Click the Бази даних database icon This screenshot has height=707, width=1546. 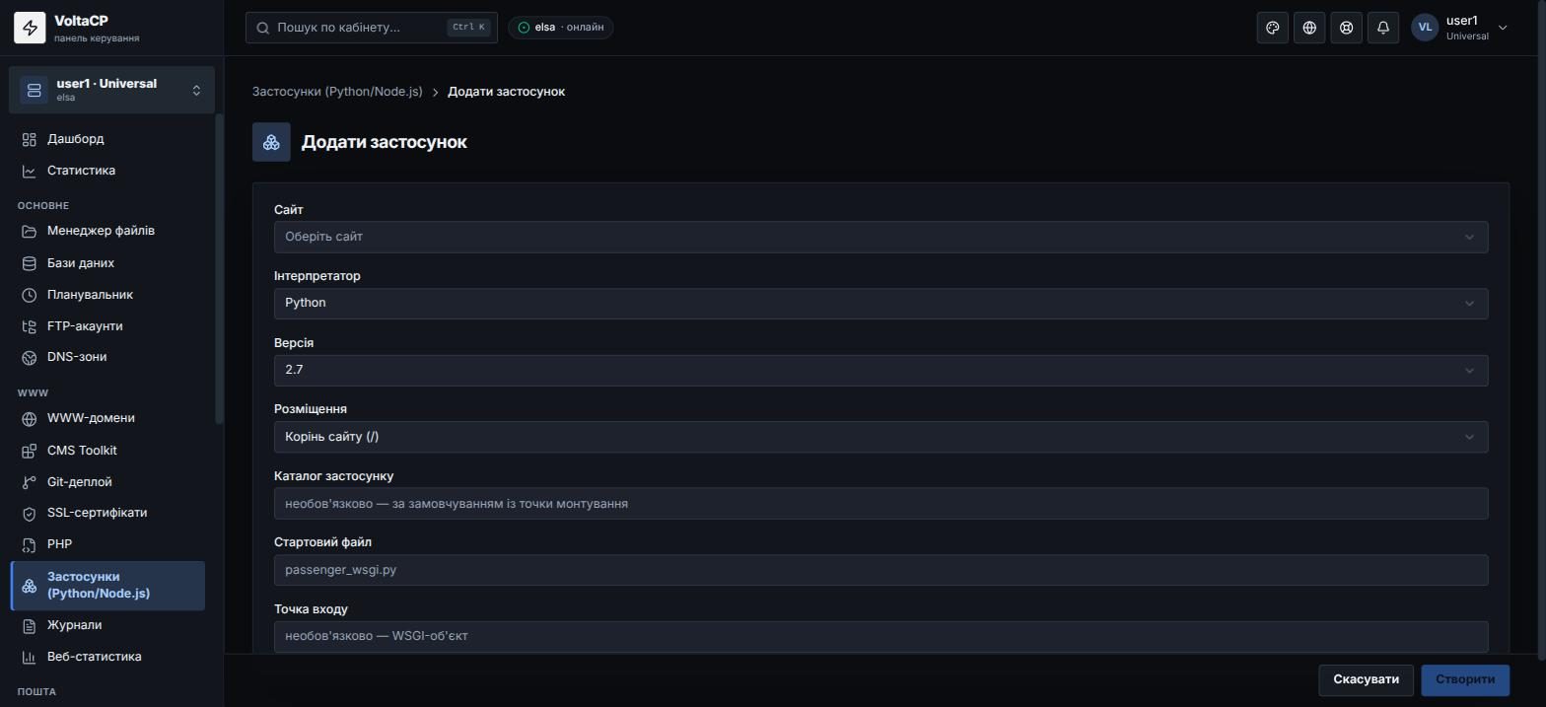[x=30, y=263]
